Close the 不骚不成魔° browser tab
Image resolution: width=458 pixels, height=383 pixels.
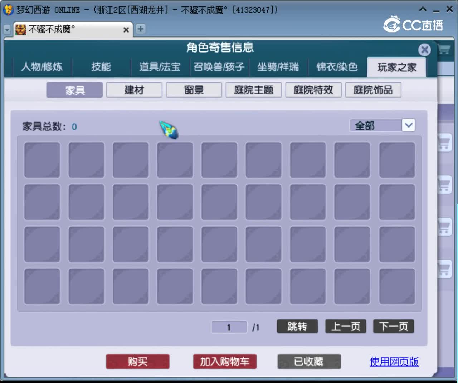pyautogui.click(x=126, y=30)
